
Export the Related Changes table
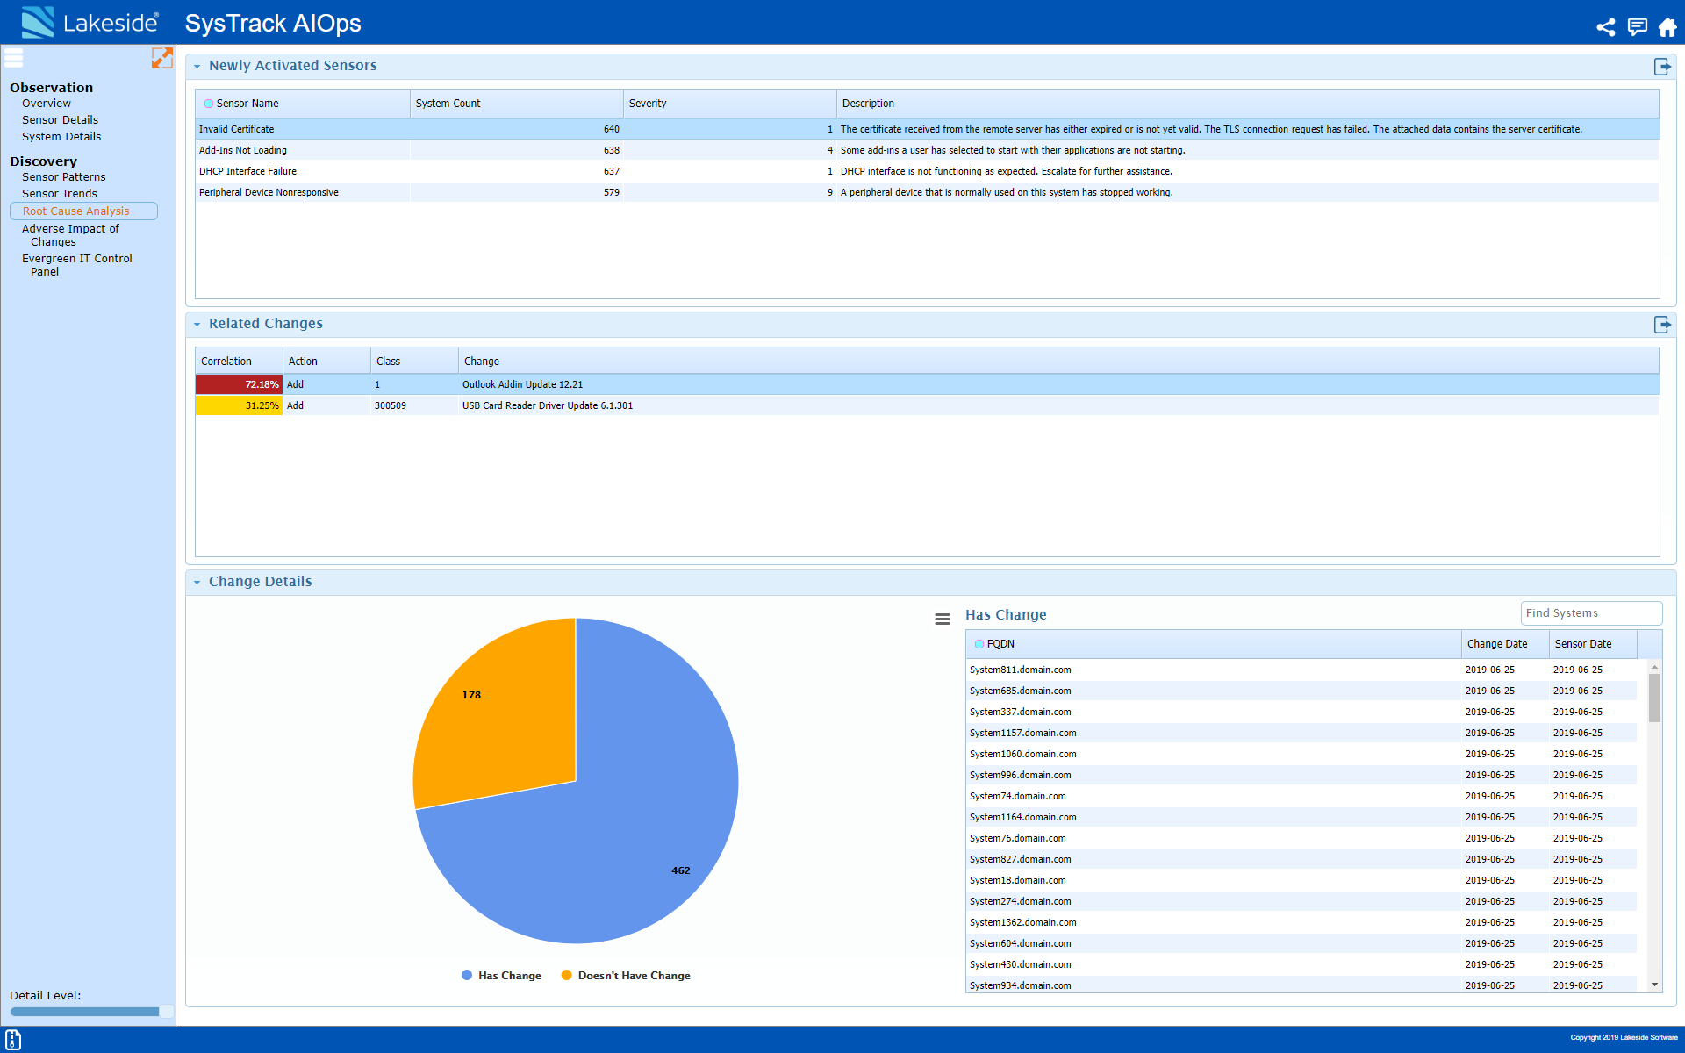click(1662, 324)
